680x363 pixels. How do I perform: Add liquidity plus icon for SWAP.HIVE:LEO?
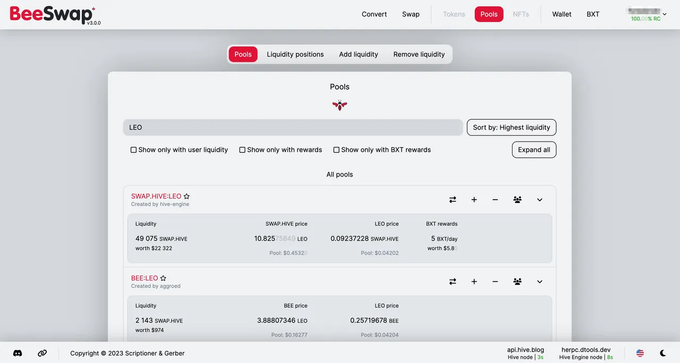click(474, 200)
